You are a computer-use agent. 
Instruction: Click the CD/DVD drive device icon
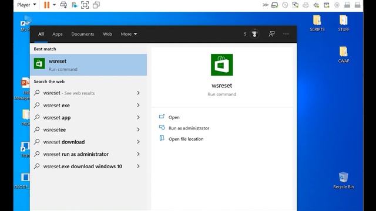285,5
